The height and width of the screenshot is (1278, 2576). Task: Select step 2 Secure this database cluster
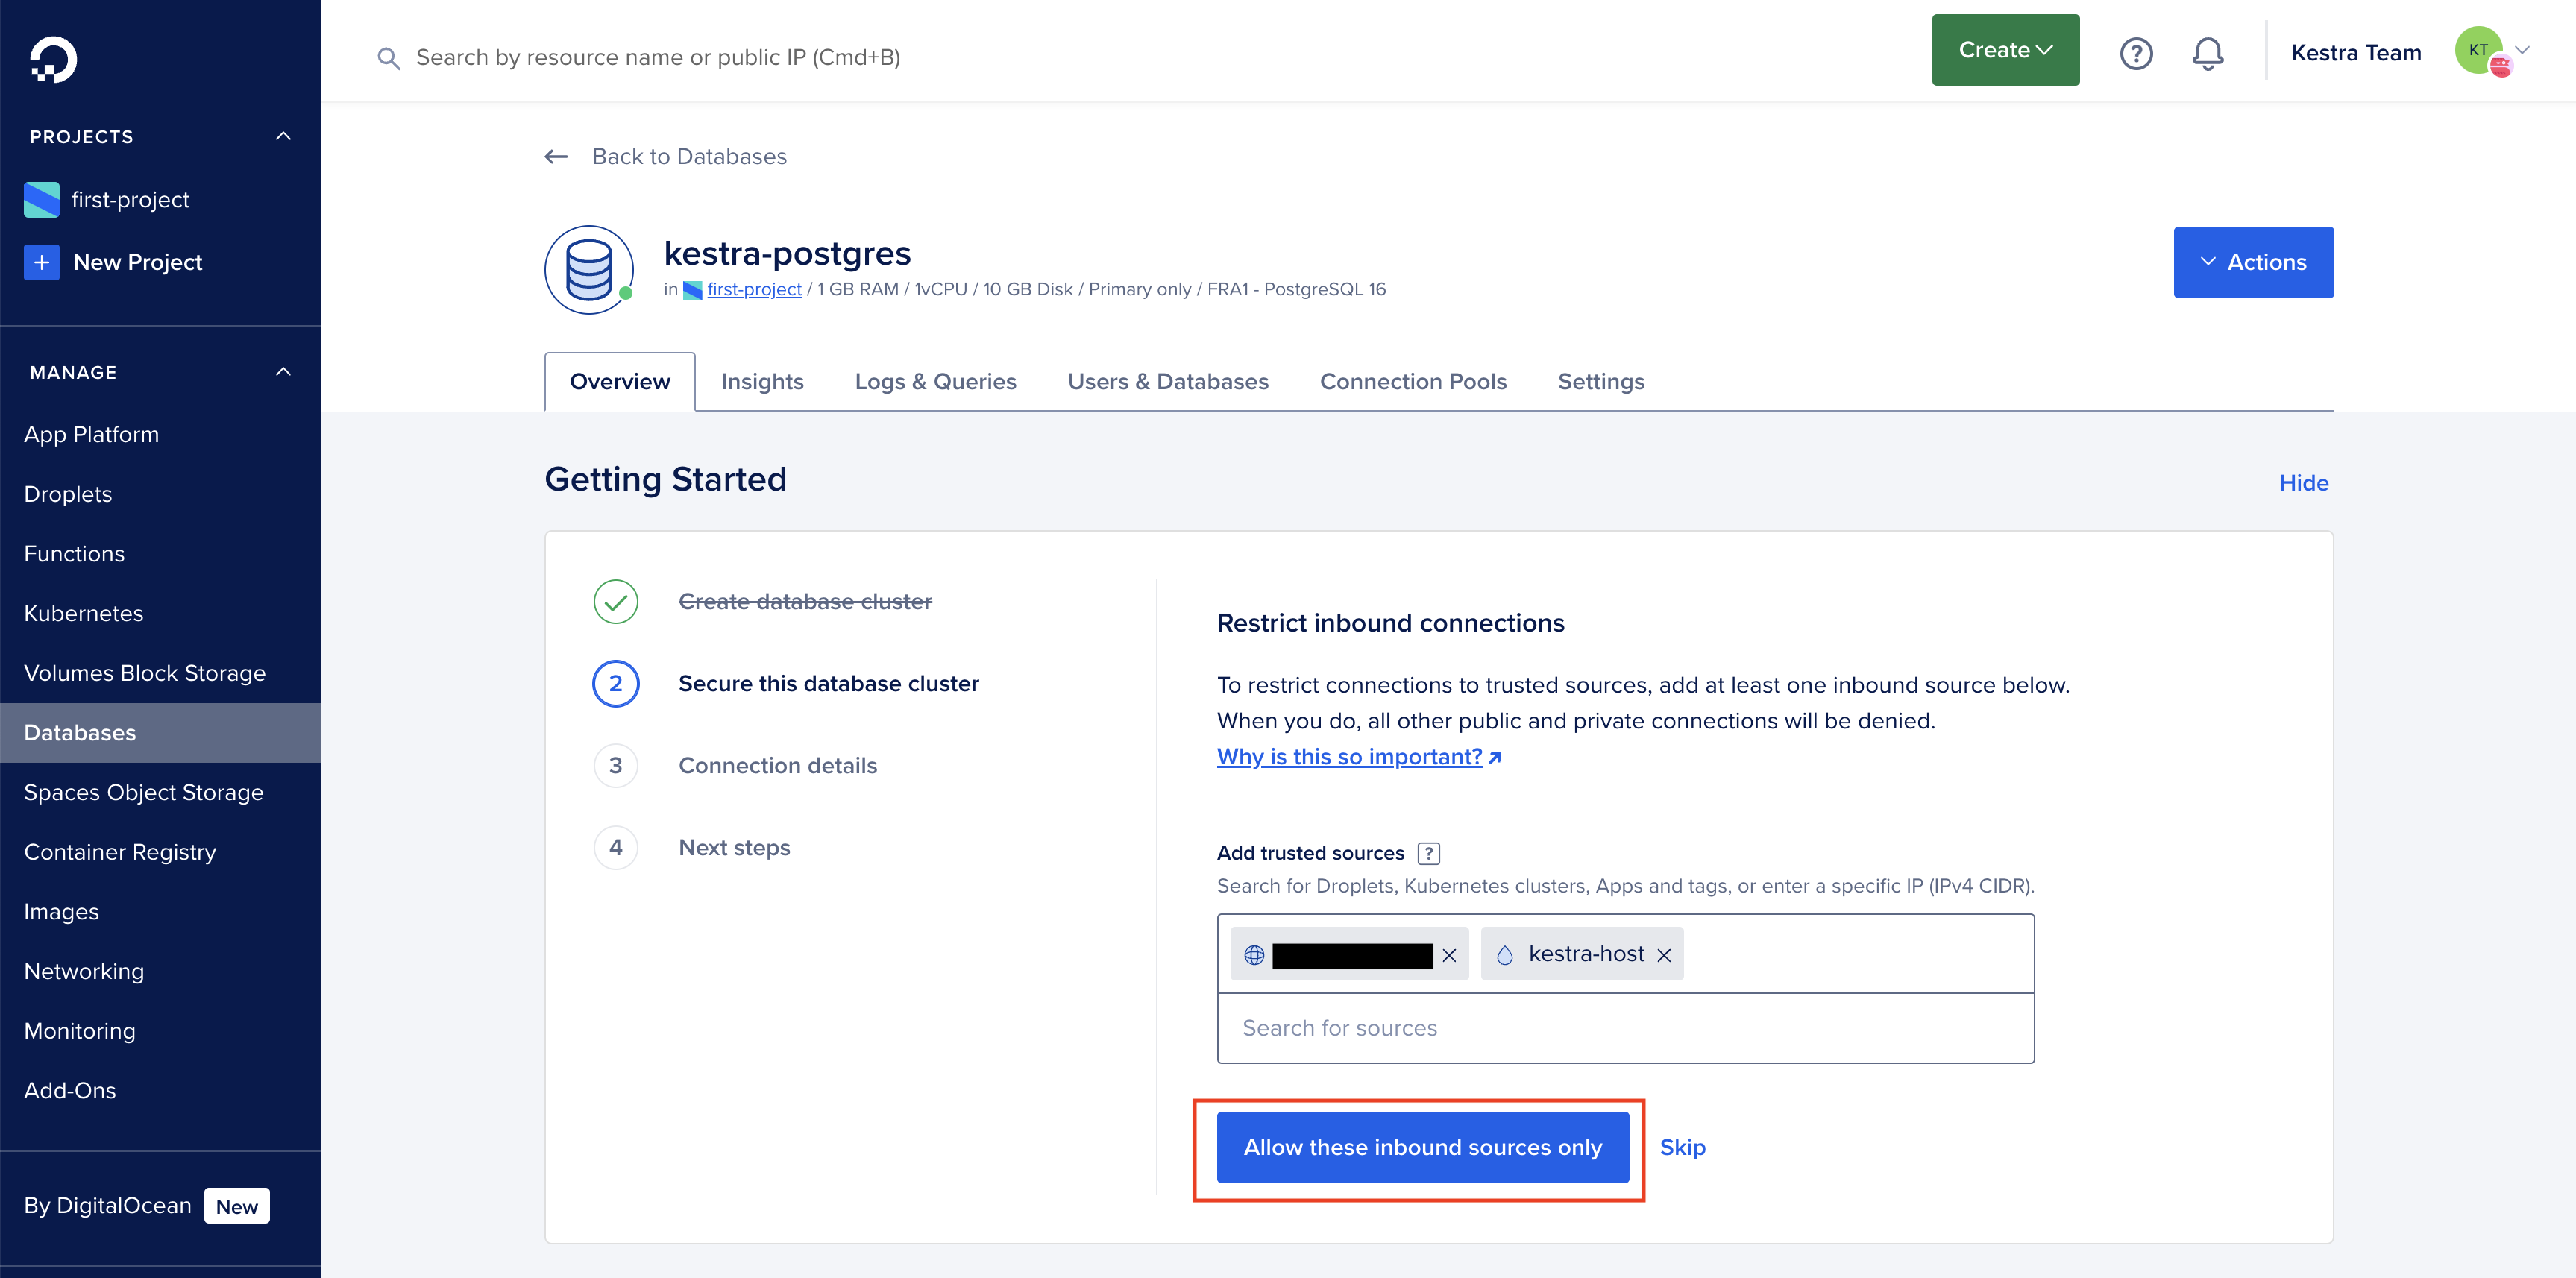[x=827, y=683]
